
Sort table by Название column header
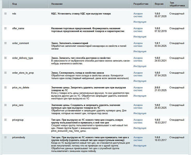[x=57, y=4]
